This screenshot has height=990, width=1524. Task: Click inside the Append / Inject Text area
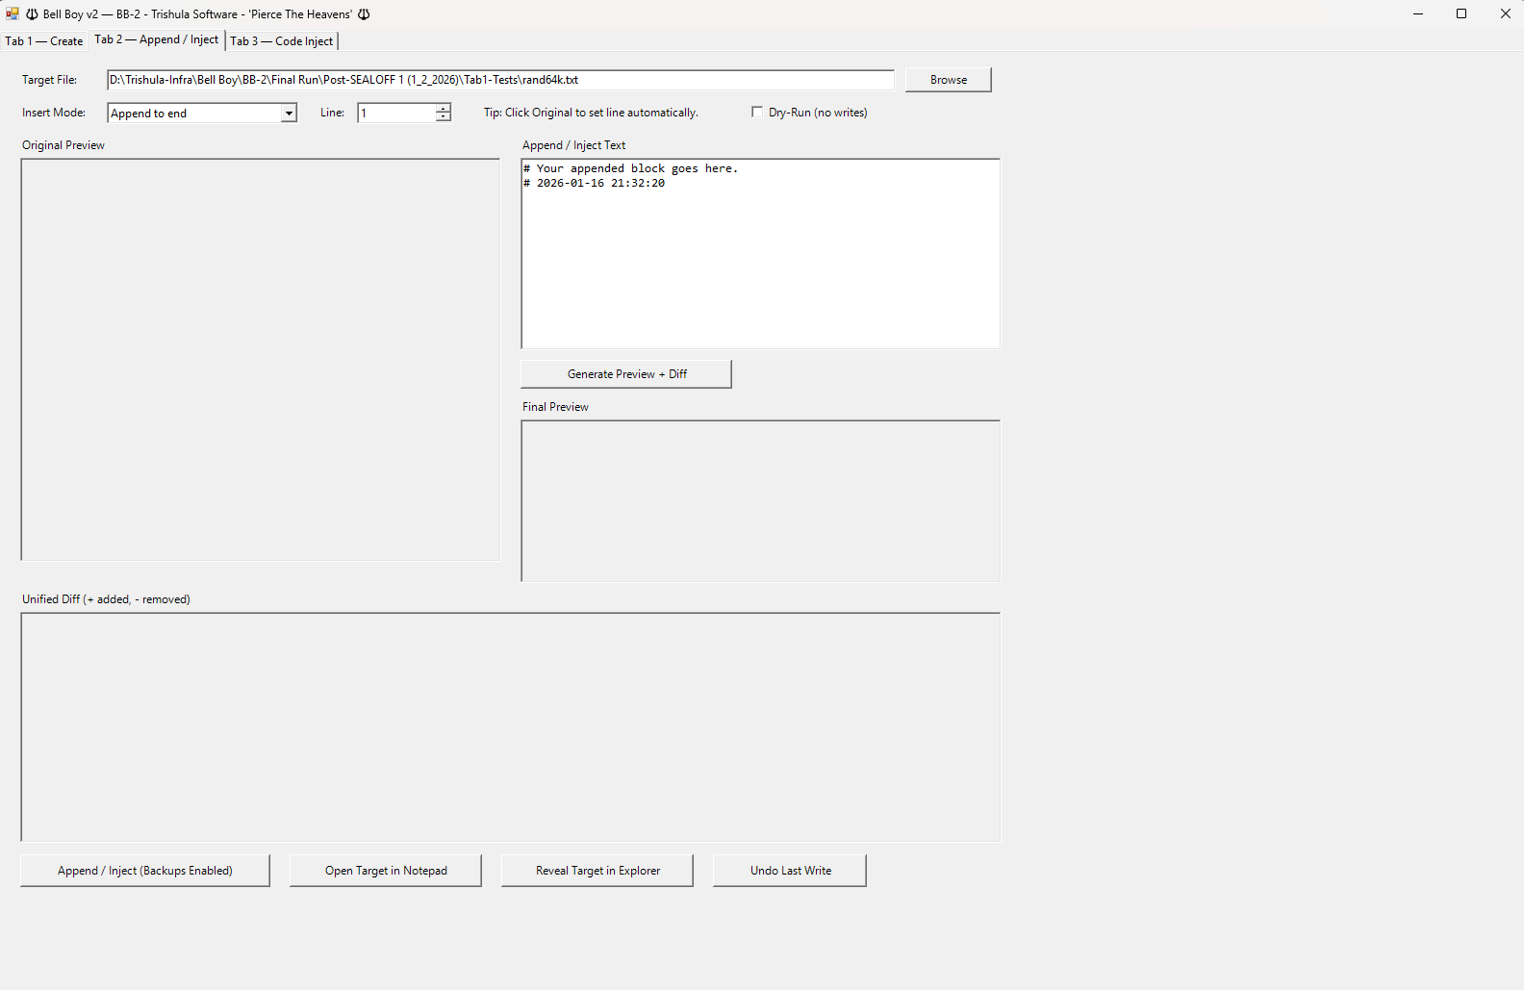(761, 254)
